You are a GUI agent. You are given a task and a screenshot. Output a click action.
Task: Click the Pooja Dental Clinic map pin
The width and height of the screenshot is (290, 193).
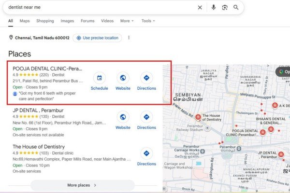(x=262, y=132)
